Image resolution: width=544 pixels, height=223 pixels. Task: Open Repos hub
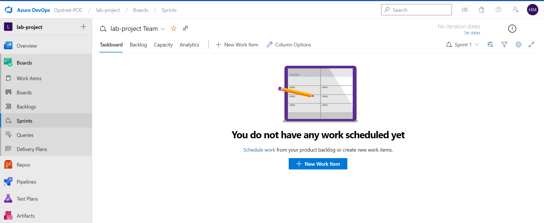click(x=46, y=165)
